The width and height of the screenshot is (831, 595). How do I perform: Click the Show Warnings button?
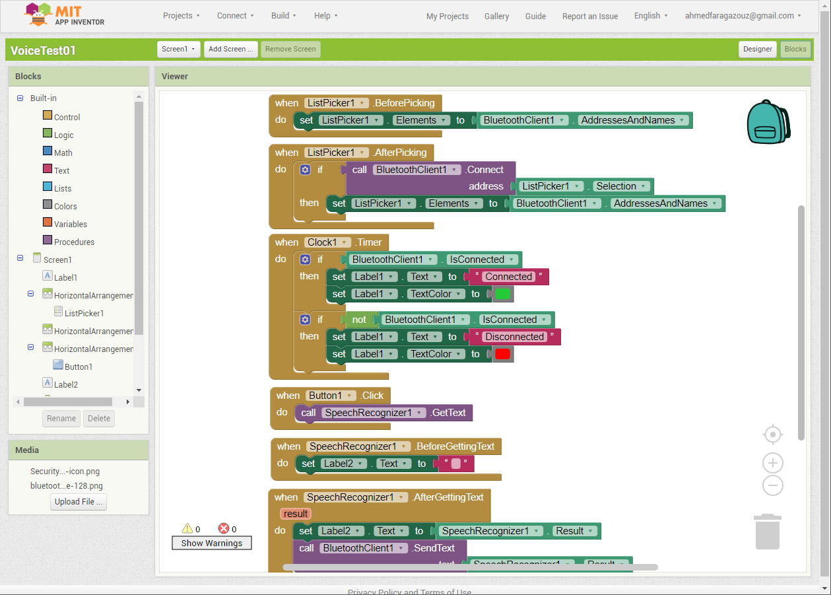(212, 543)
